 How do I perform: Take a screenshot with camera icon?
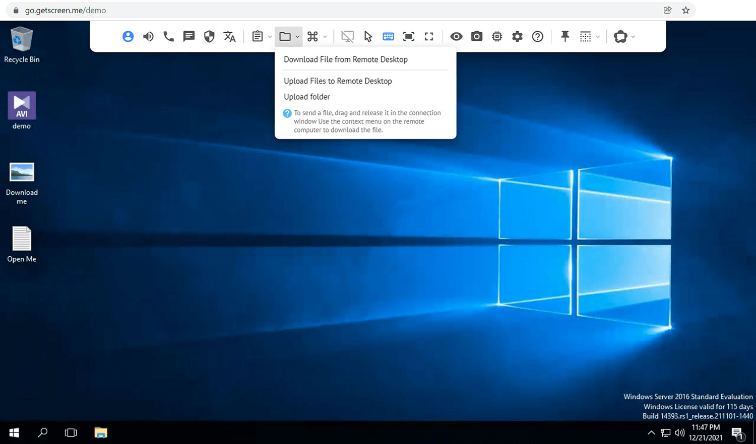tap(477, 36)
